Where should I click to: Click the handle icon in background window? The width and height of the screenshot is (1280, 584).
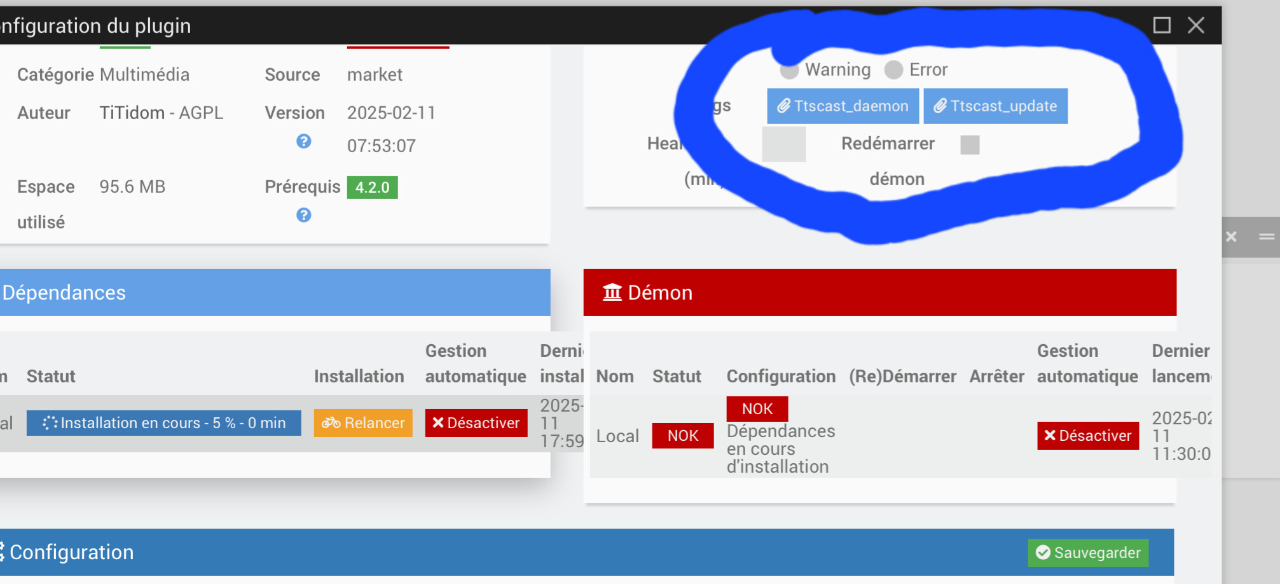tap(1267, 237)
